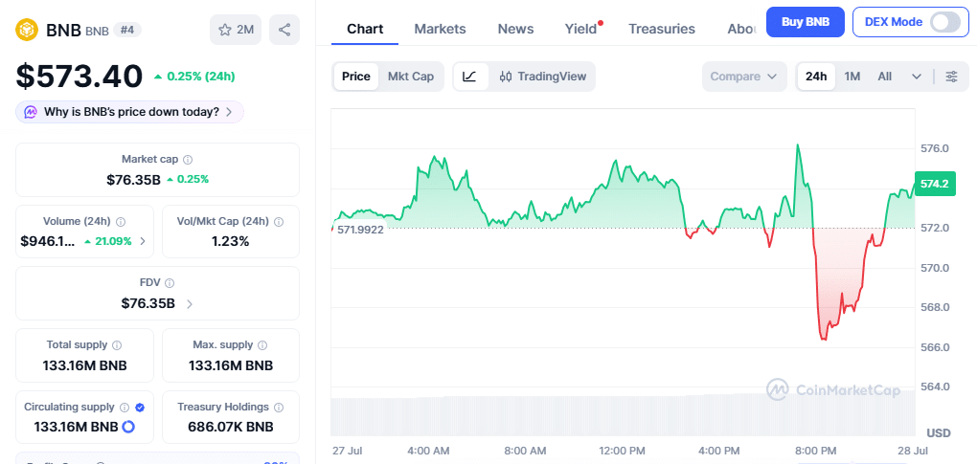Expand FDV details arrow
Image resolution: width=977 pixels, height=464 pixels.
tap(190, 304)
